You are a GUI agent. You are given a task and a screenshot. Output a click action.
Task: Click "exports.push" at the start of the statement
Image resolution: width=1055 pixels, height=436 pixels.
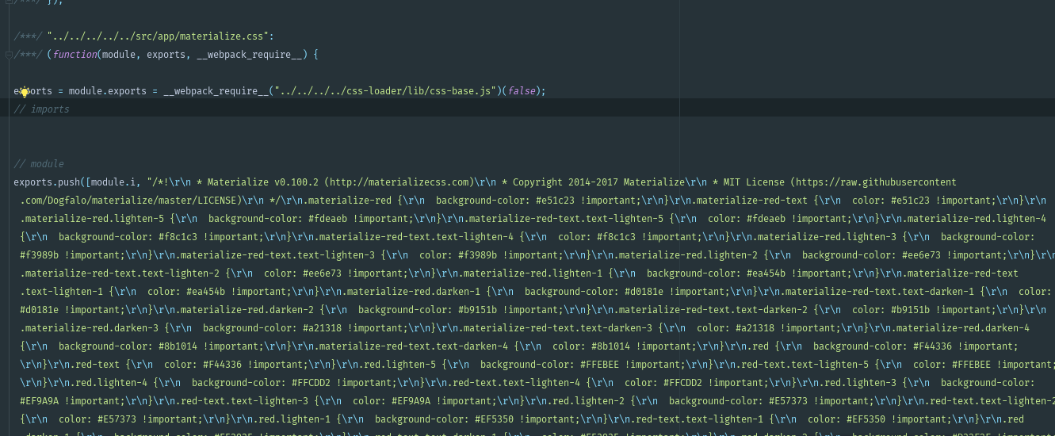47,182
